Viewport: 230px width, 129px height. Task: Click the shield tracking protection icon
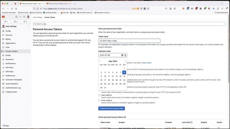(x=34, y=9)
